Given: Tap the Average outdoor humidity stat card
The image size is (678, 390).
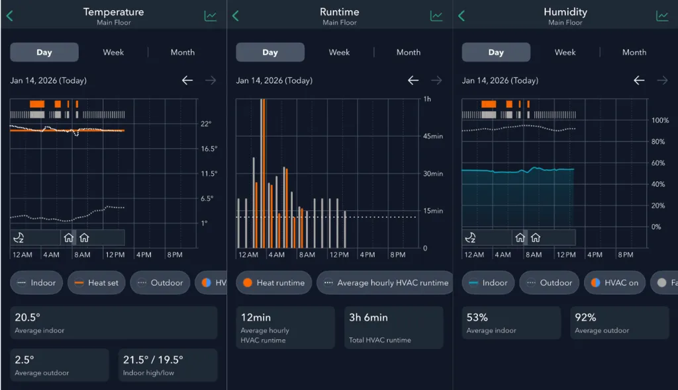Looking at the screenshot, I should (x=619, y=323).
